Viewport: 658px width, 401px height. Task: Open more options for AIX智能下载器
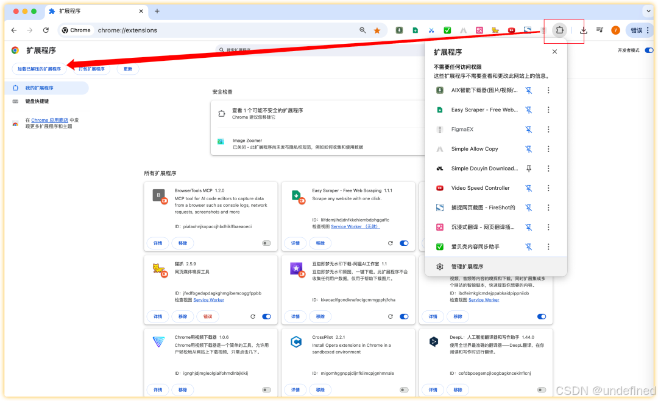coord(548,90)
